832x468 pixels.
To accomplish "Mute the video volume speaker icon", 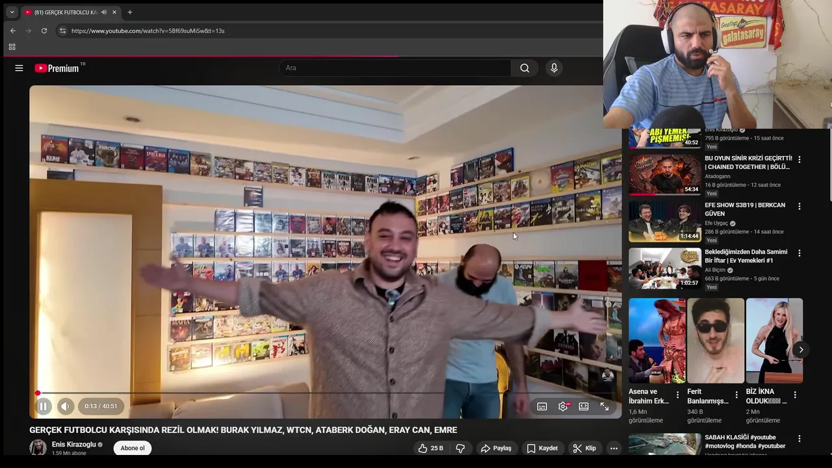I will coord(65,406).
